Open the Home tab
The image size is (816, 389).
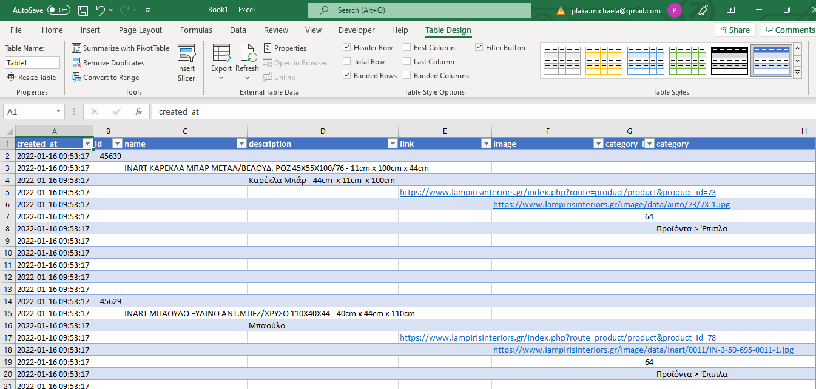52,30
